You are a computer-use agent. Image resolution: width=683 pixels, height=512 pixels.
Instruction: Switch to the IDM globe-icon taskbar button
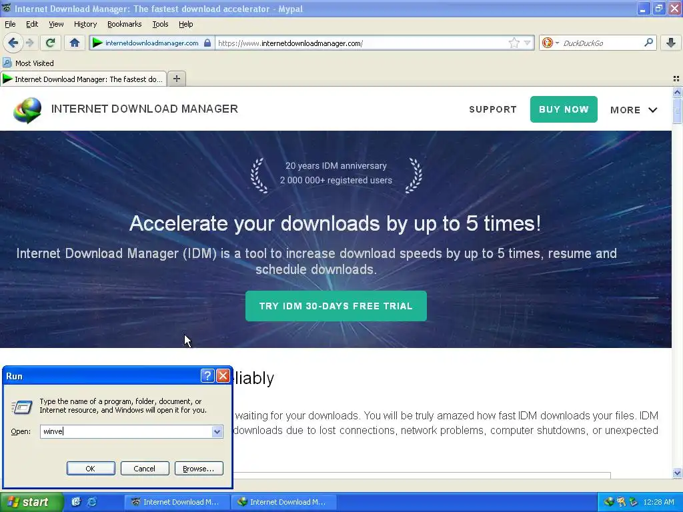tap(283, 502)
